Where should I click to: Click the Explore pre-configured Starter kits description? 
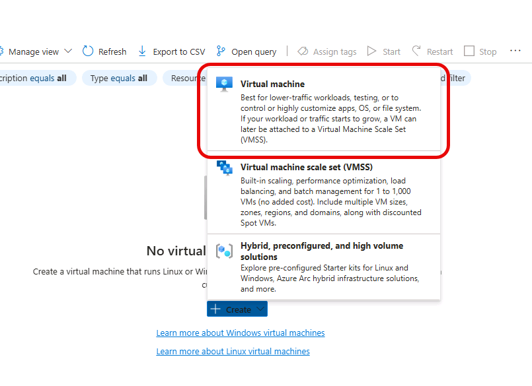click(330, 278)
